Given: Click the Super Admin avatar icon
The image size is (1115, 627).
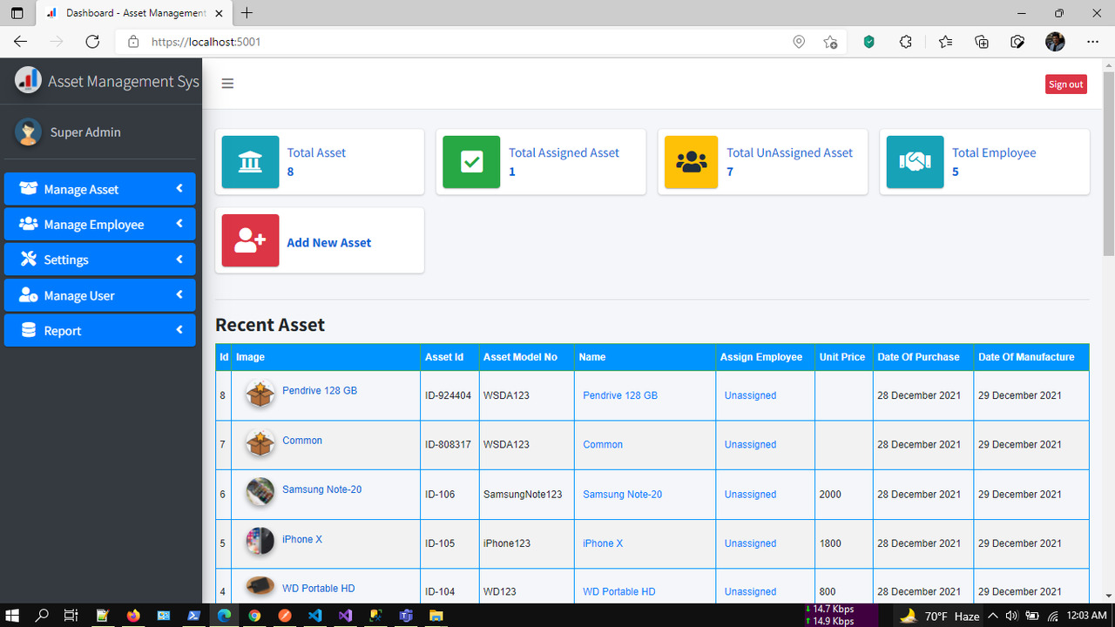Looking at the screenshot, I should pos(28,132).
